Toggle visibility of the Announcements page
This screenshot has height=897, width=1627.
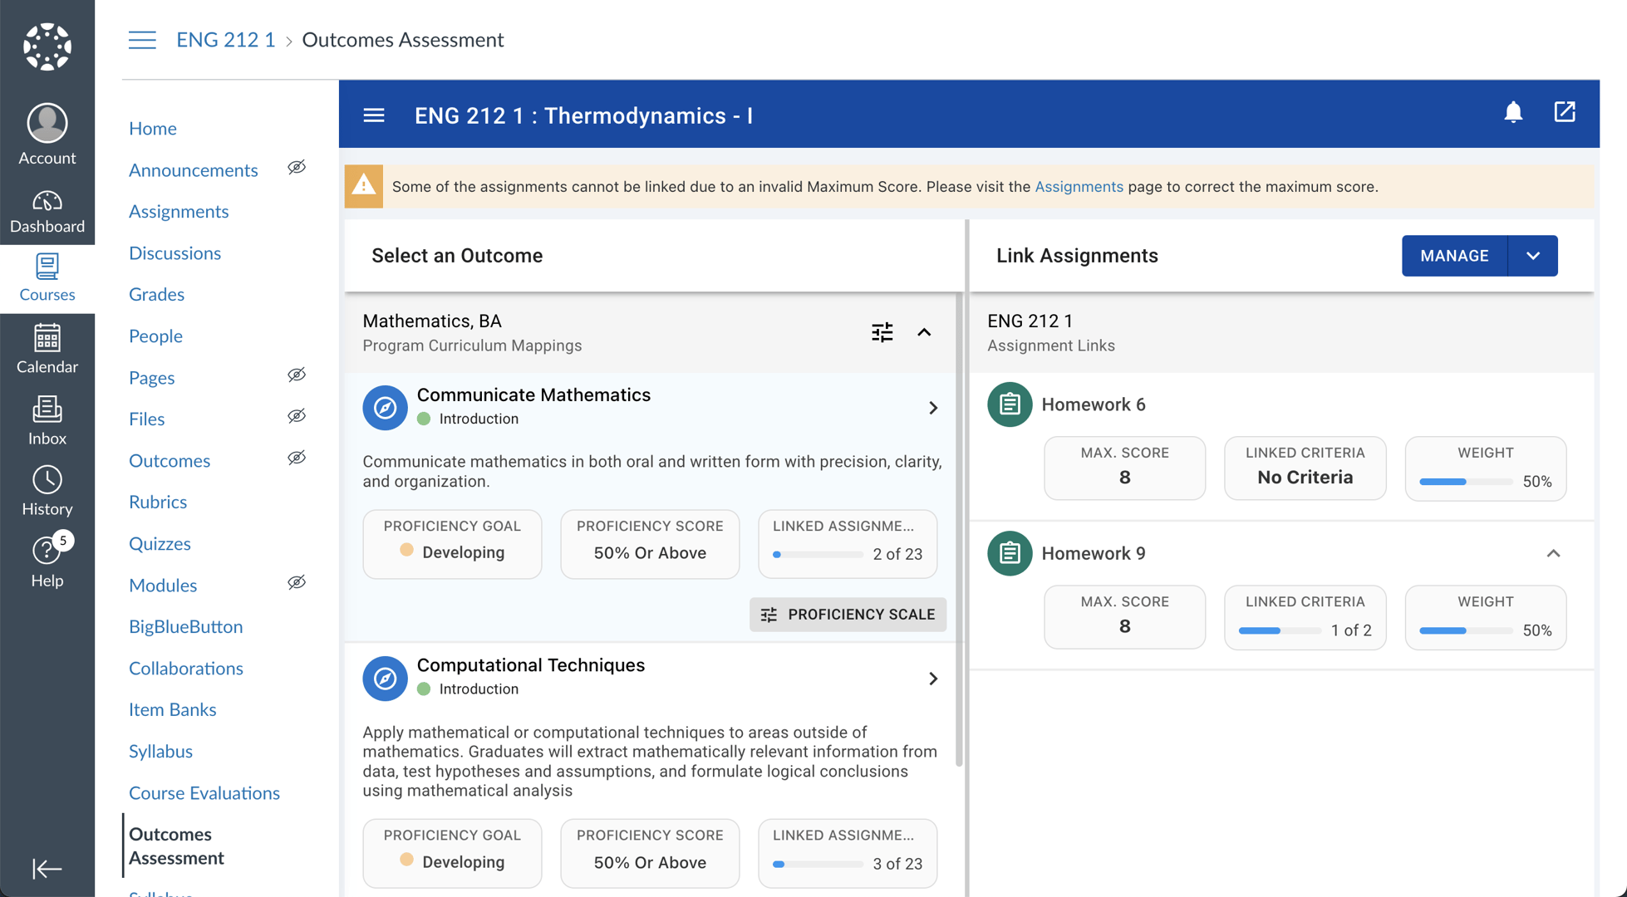point(297,168)
